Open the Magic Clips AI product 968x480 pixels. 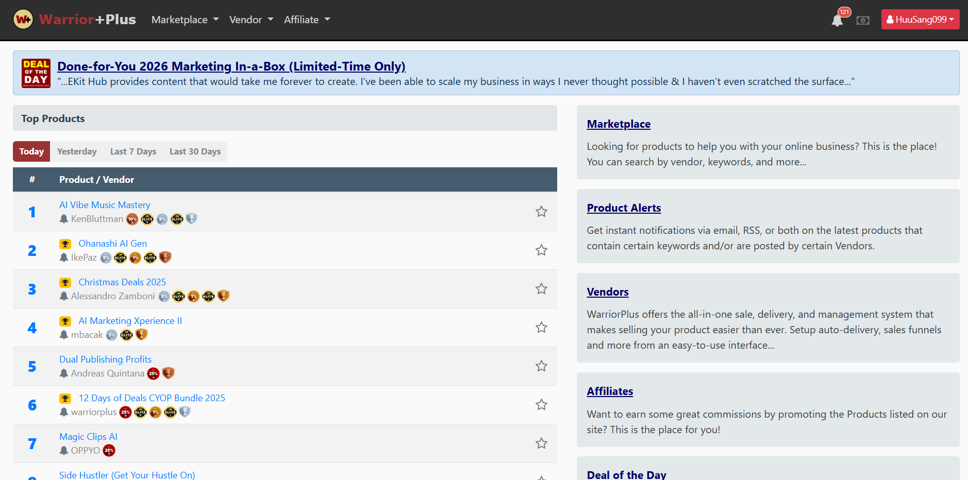pyautogui.click(x=88, y=437)
